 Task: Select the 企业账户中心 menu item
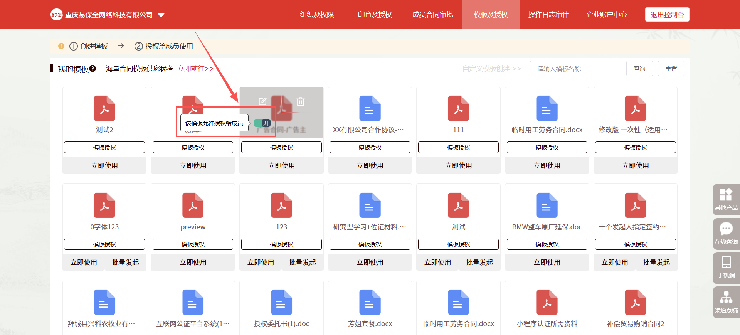click(x=606, y=15)
